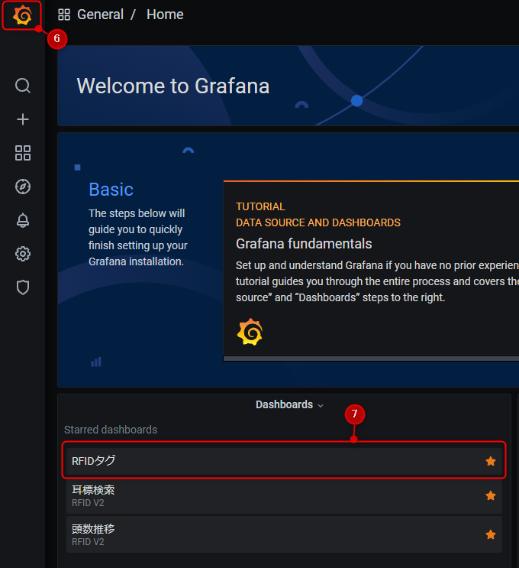Image resolution: width=519 pixels, height=568 pixels.
Task: Click the DATA SOURCE AND DASHBOARDS text
Action: coord(318,222)
